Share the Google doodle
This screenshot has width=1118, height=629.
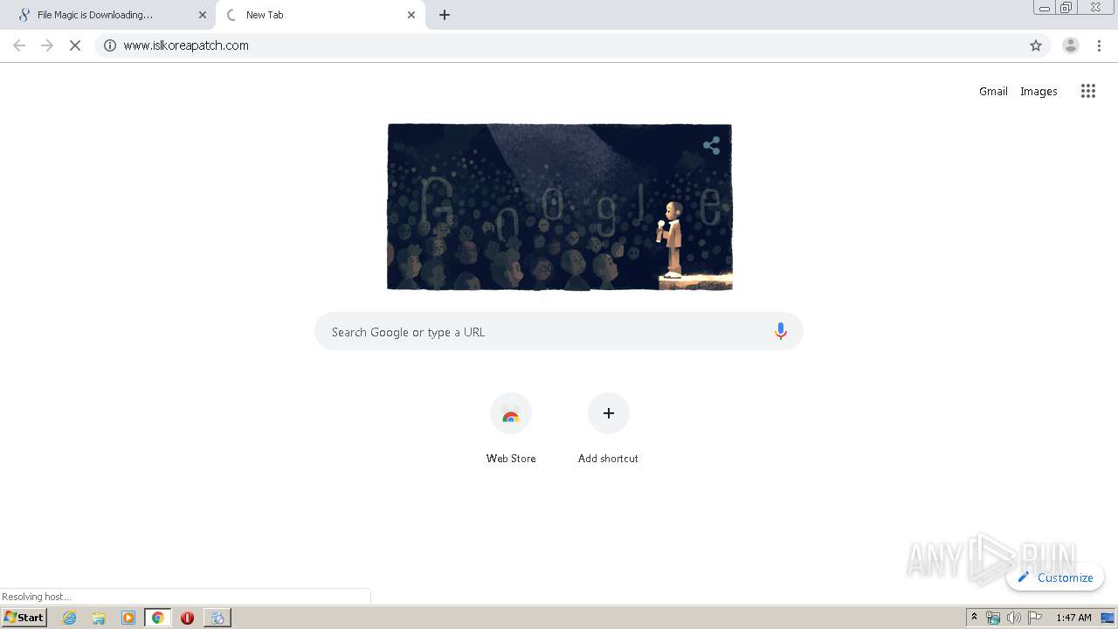(x=712, y=146)
